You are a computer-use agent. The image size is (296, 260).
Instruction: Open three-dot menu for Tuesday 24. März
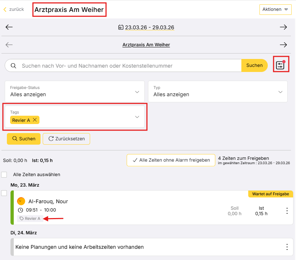tap(287, 247)
